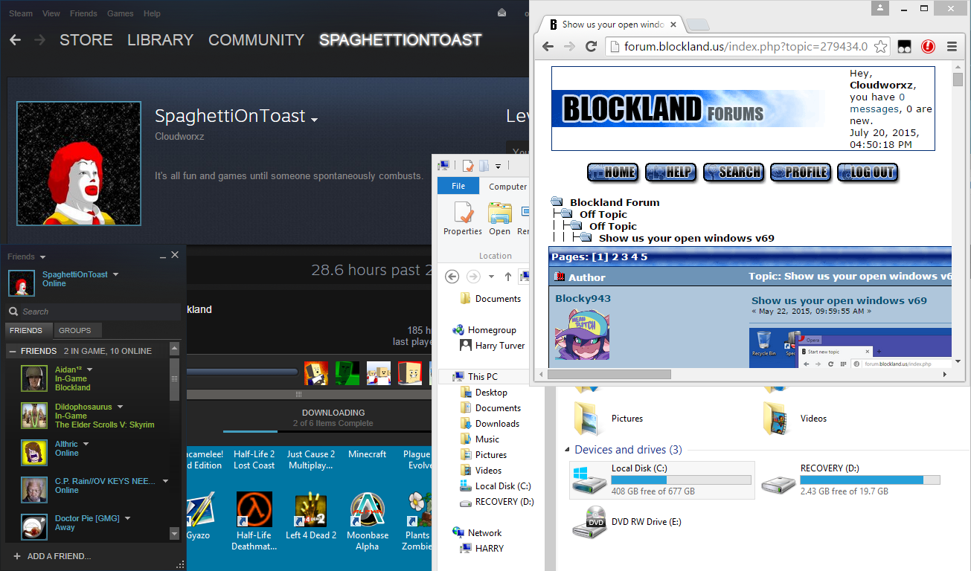This screenshot has height=571, width=971.
Task: Open Chrome hamburger menu icon
Action: (x=952, y=46)
